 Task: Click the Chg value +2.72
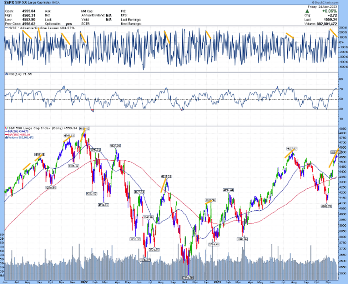pos(332,15)
